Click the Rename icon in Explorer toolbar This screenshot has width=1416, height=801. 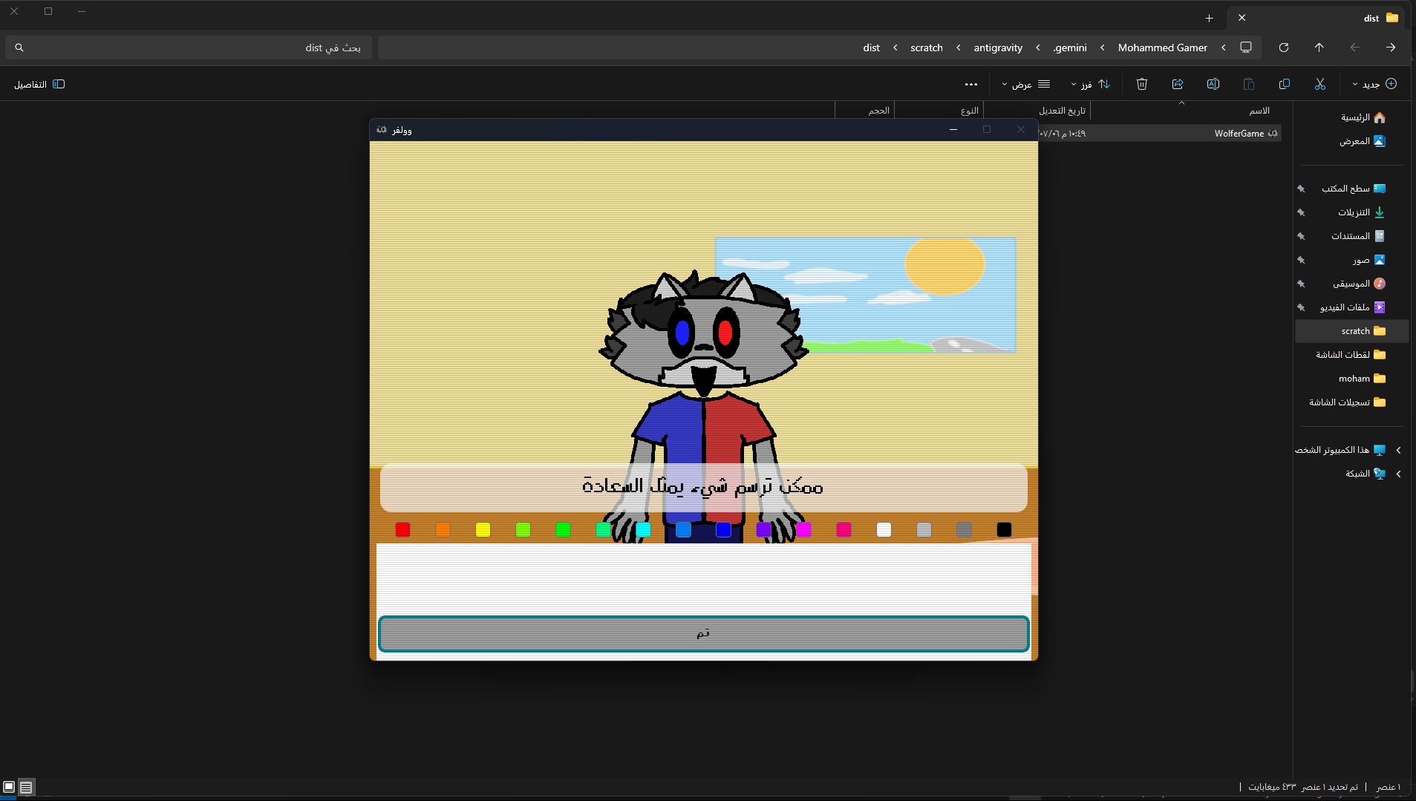1213,84
